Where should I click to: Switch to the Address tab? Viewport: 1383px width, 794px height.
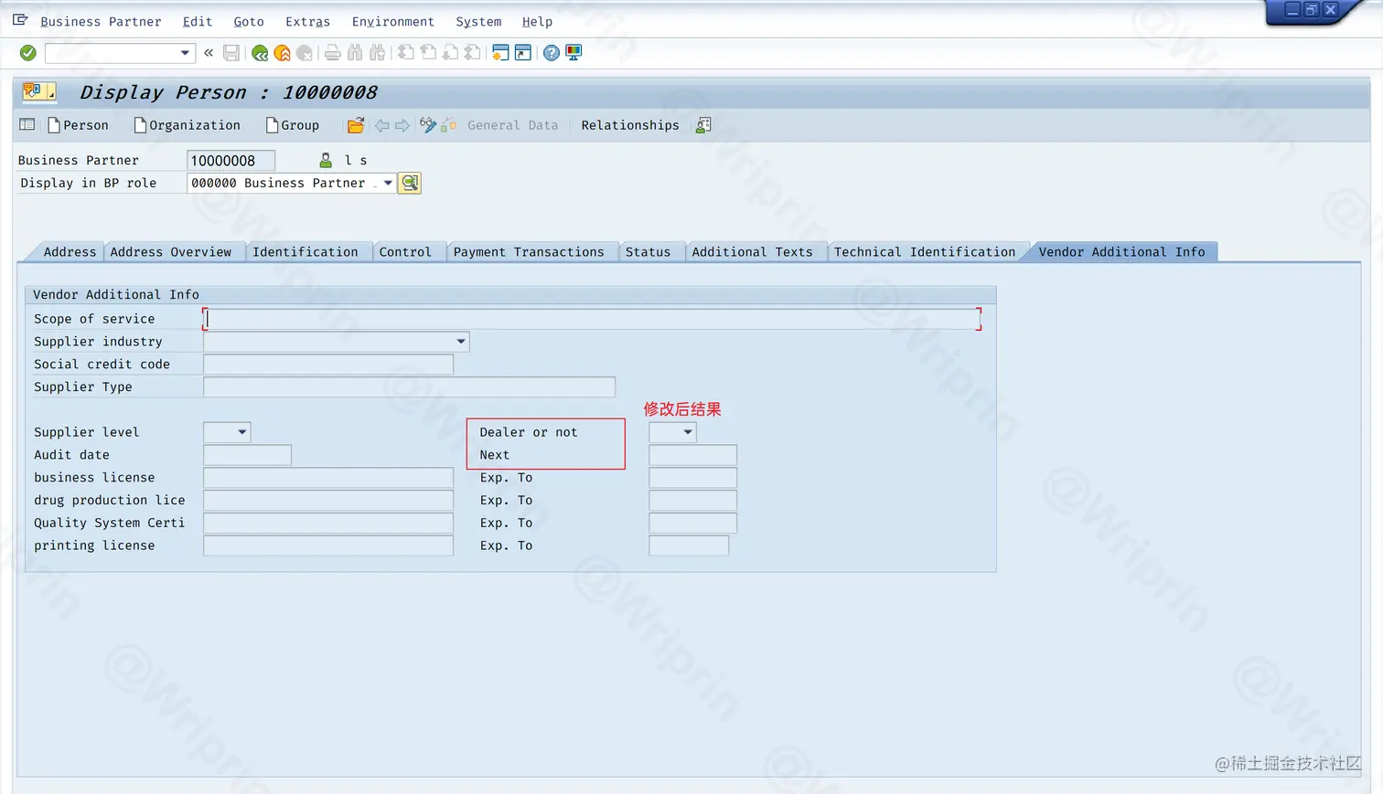click(70, 252)
